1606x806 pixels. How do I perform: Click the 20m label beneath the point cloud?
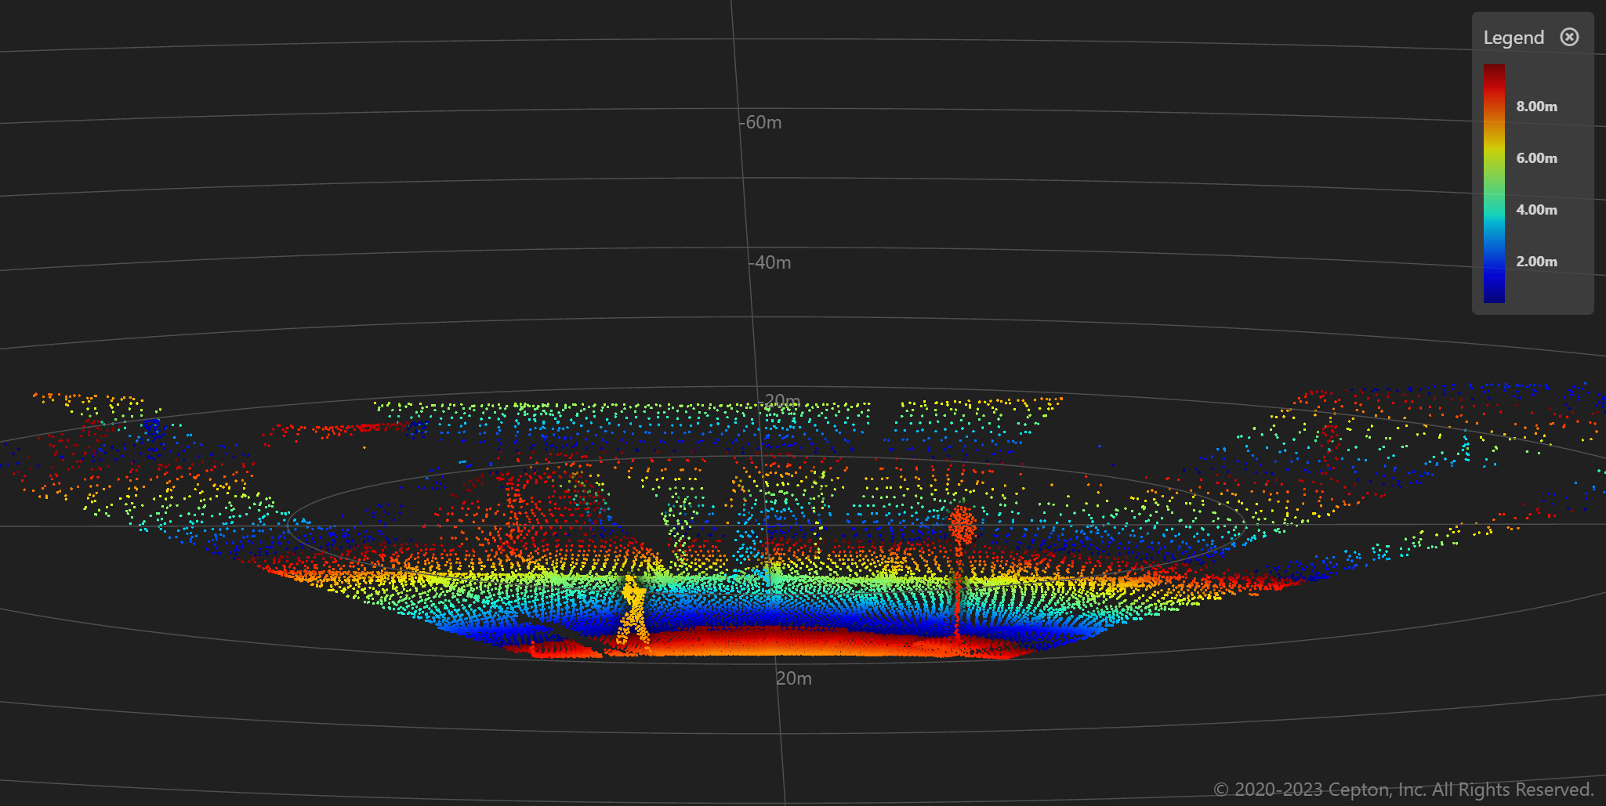[x=794, y=679]
